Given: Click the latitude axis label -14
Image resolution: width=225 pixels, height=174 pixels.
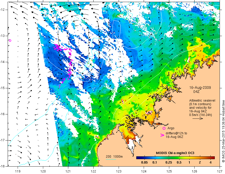Looking at the screenshot, I should 3,62.
